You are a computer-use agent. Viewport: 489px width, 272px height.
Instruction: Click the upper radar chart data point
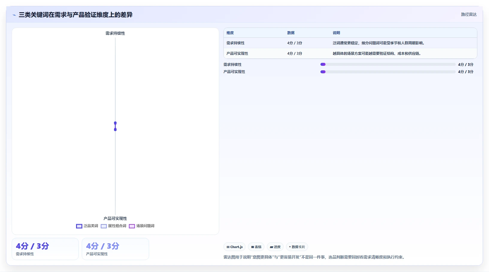115,123
